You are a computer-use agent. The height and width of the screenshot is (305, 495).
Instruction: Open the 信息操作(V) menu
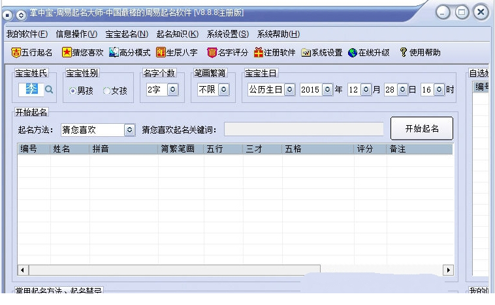pos(76,34)
